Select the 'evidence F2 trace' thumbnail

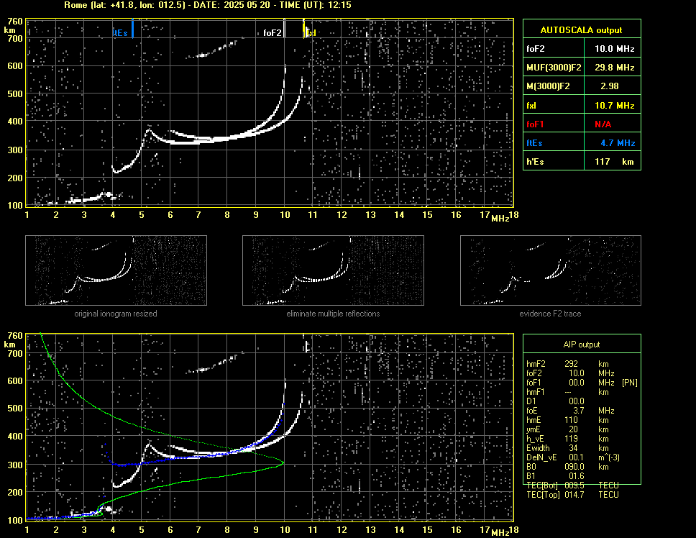[x=551, y=270]
